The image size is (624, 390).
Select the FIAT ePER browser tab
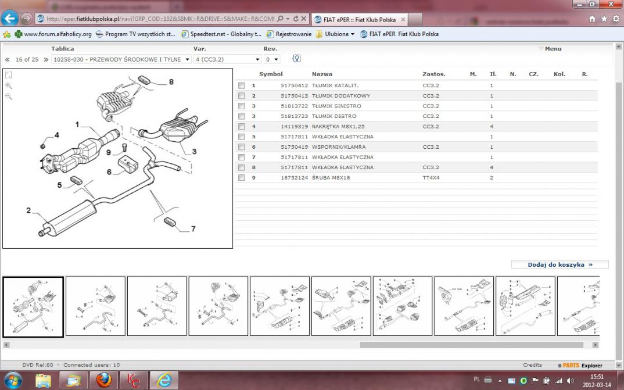358,19
